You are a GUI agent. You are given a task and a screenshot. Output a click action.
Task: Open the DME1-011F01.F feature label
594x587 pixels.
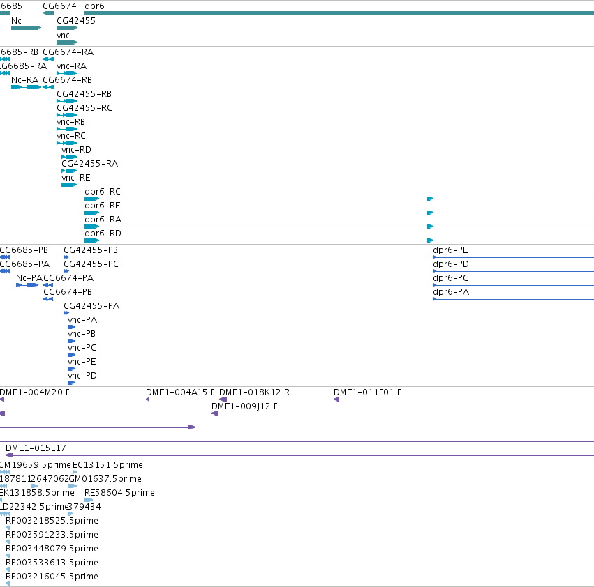tap(367, 392)
